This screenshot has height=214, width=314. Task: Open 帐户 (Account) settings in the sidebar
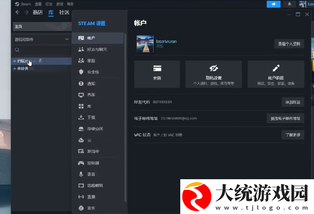tap(98, 38)
